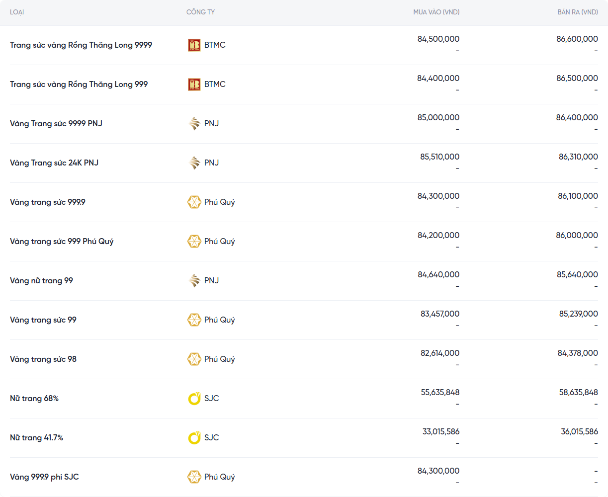The width and height of the screenshot is (608, 497).
Task: Click the CÔNG TY column header
Action: tap(200, 12)
